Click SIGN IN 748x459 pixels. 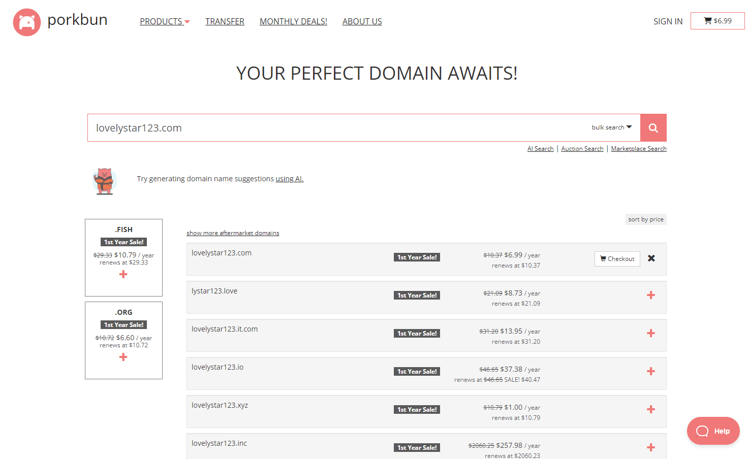(668, 21)
